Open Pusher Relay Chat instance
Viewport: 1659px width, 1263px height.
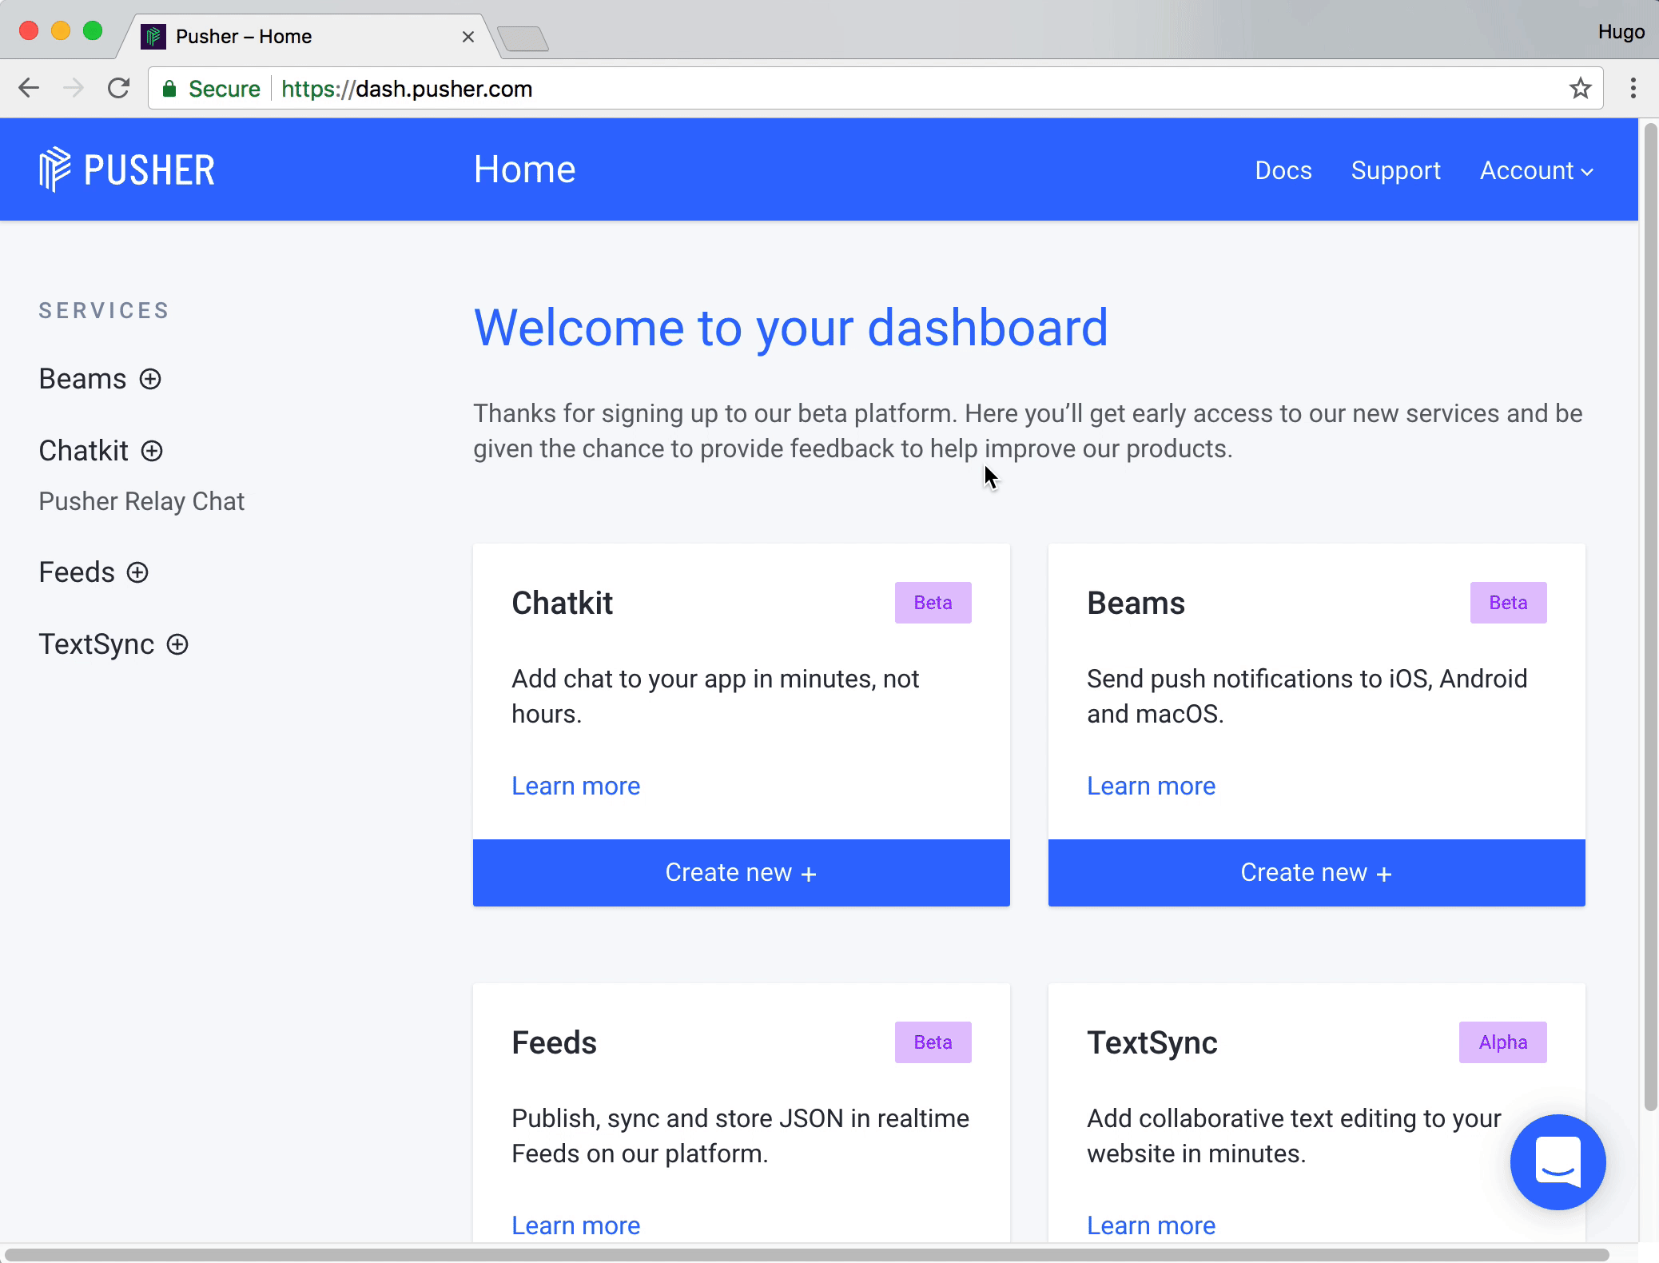click(x=141, y=501)
